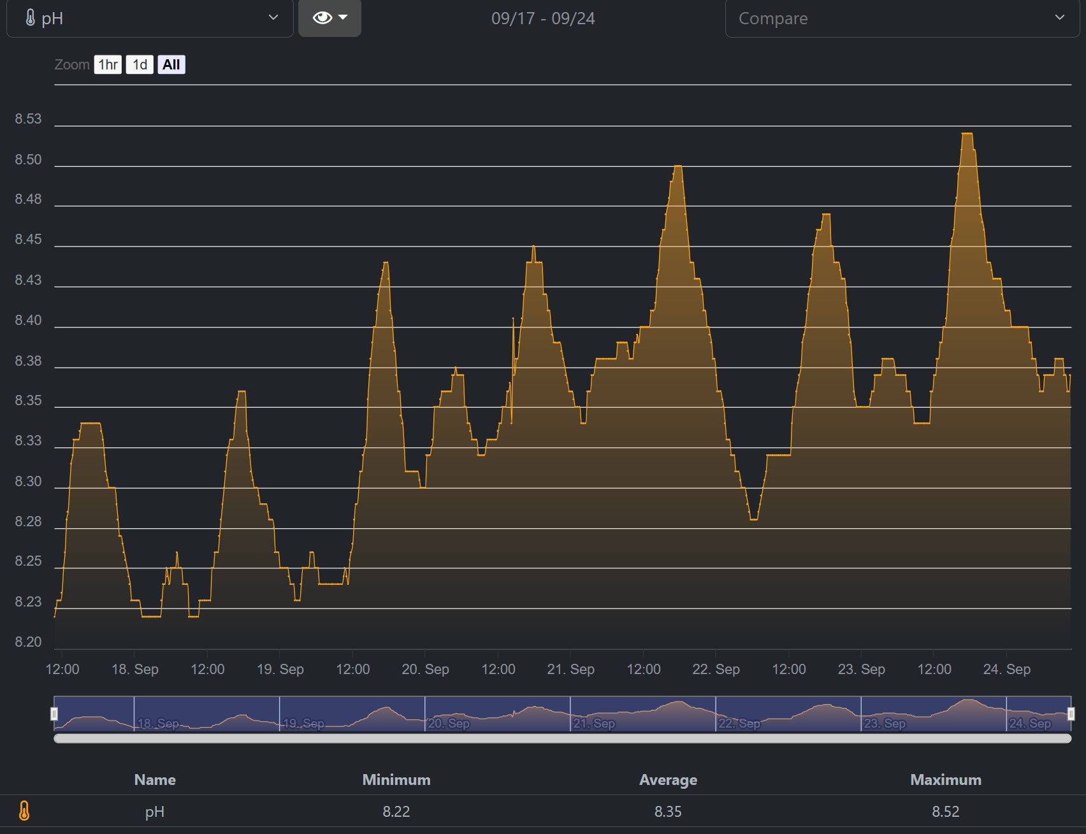The width and height of the screenshot is (1086, 834).
Task: Click the horizontal scrollbar under navigator
Action: (562, 738)
